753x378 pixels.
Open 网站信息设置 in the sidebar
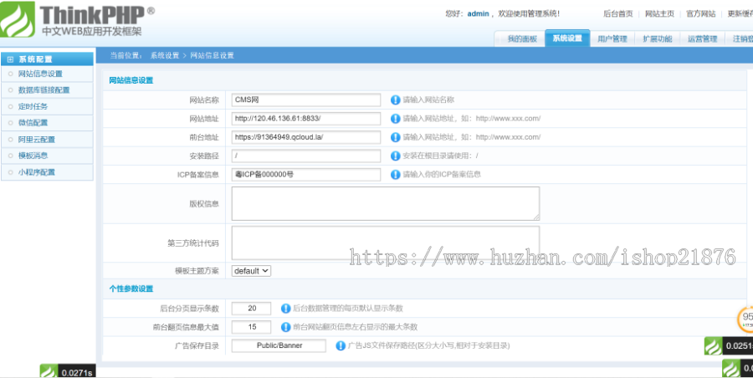pyautogui.click(x=40, y=74)
